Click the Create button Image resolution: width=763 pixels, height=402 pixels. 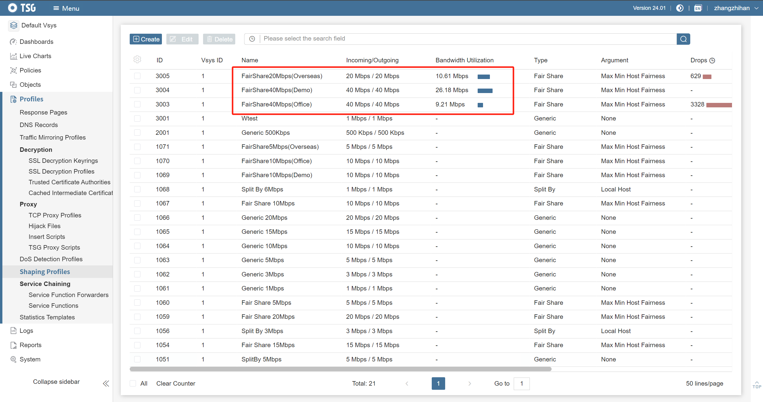coord(146,39)
